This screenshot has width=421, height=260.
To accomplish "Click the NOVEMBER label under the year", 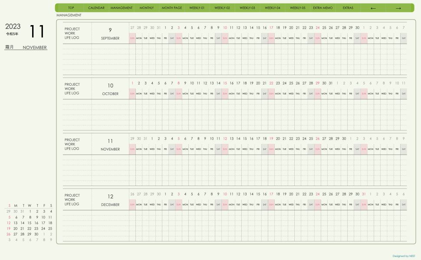I will [35, 47].
